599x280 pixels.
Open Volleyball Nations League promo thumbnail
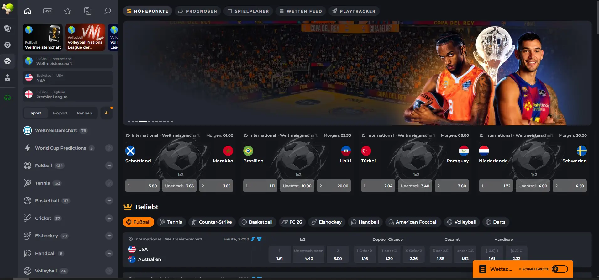click(85, 37)
